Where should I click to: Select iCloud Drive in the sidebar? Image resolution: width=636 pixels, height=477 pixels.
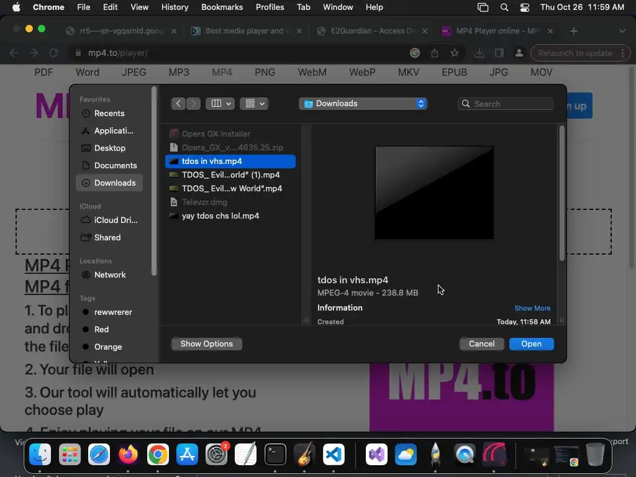point(109,220)
